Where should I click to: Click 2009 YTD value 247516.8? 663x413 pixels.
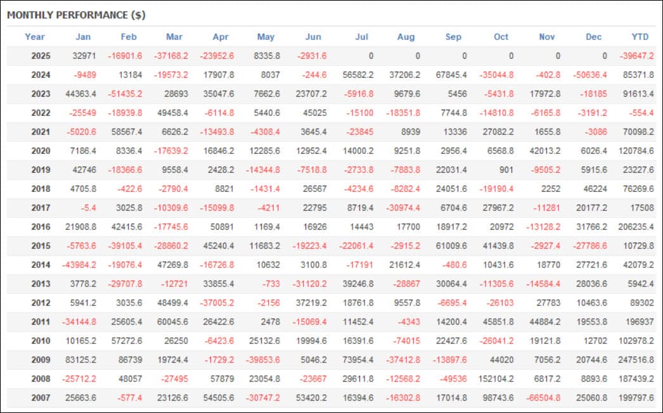click(x=636, y=360)
